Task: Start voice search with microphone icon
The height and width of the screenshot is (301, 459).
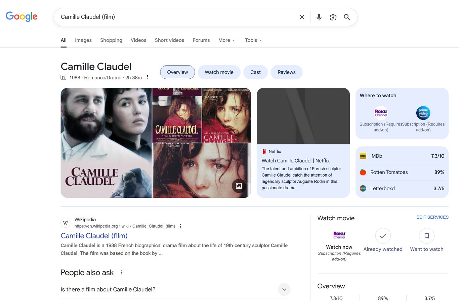Action: (319, 17)
